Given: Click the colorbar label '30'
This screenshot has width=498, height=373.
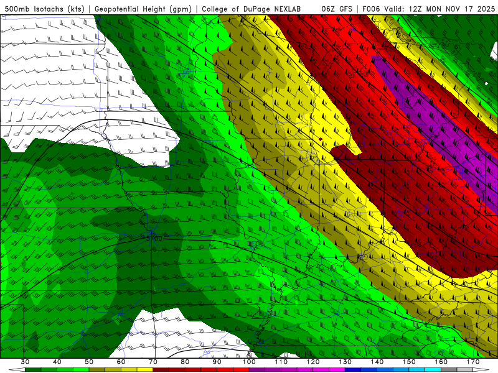Looking at the screenshot, I should (x=25, y=362).
